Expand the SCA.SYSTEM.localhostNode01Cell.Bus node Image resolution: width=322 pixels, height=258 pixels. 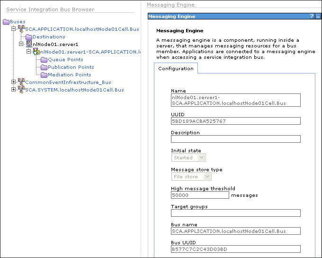(14, 90)
